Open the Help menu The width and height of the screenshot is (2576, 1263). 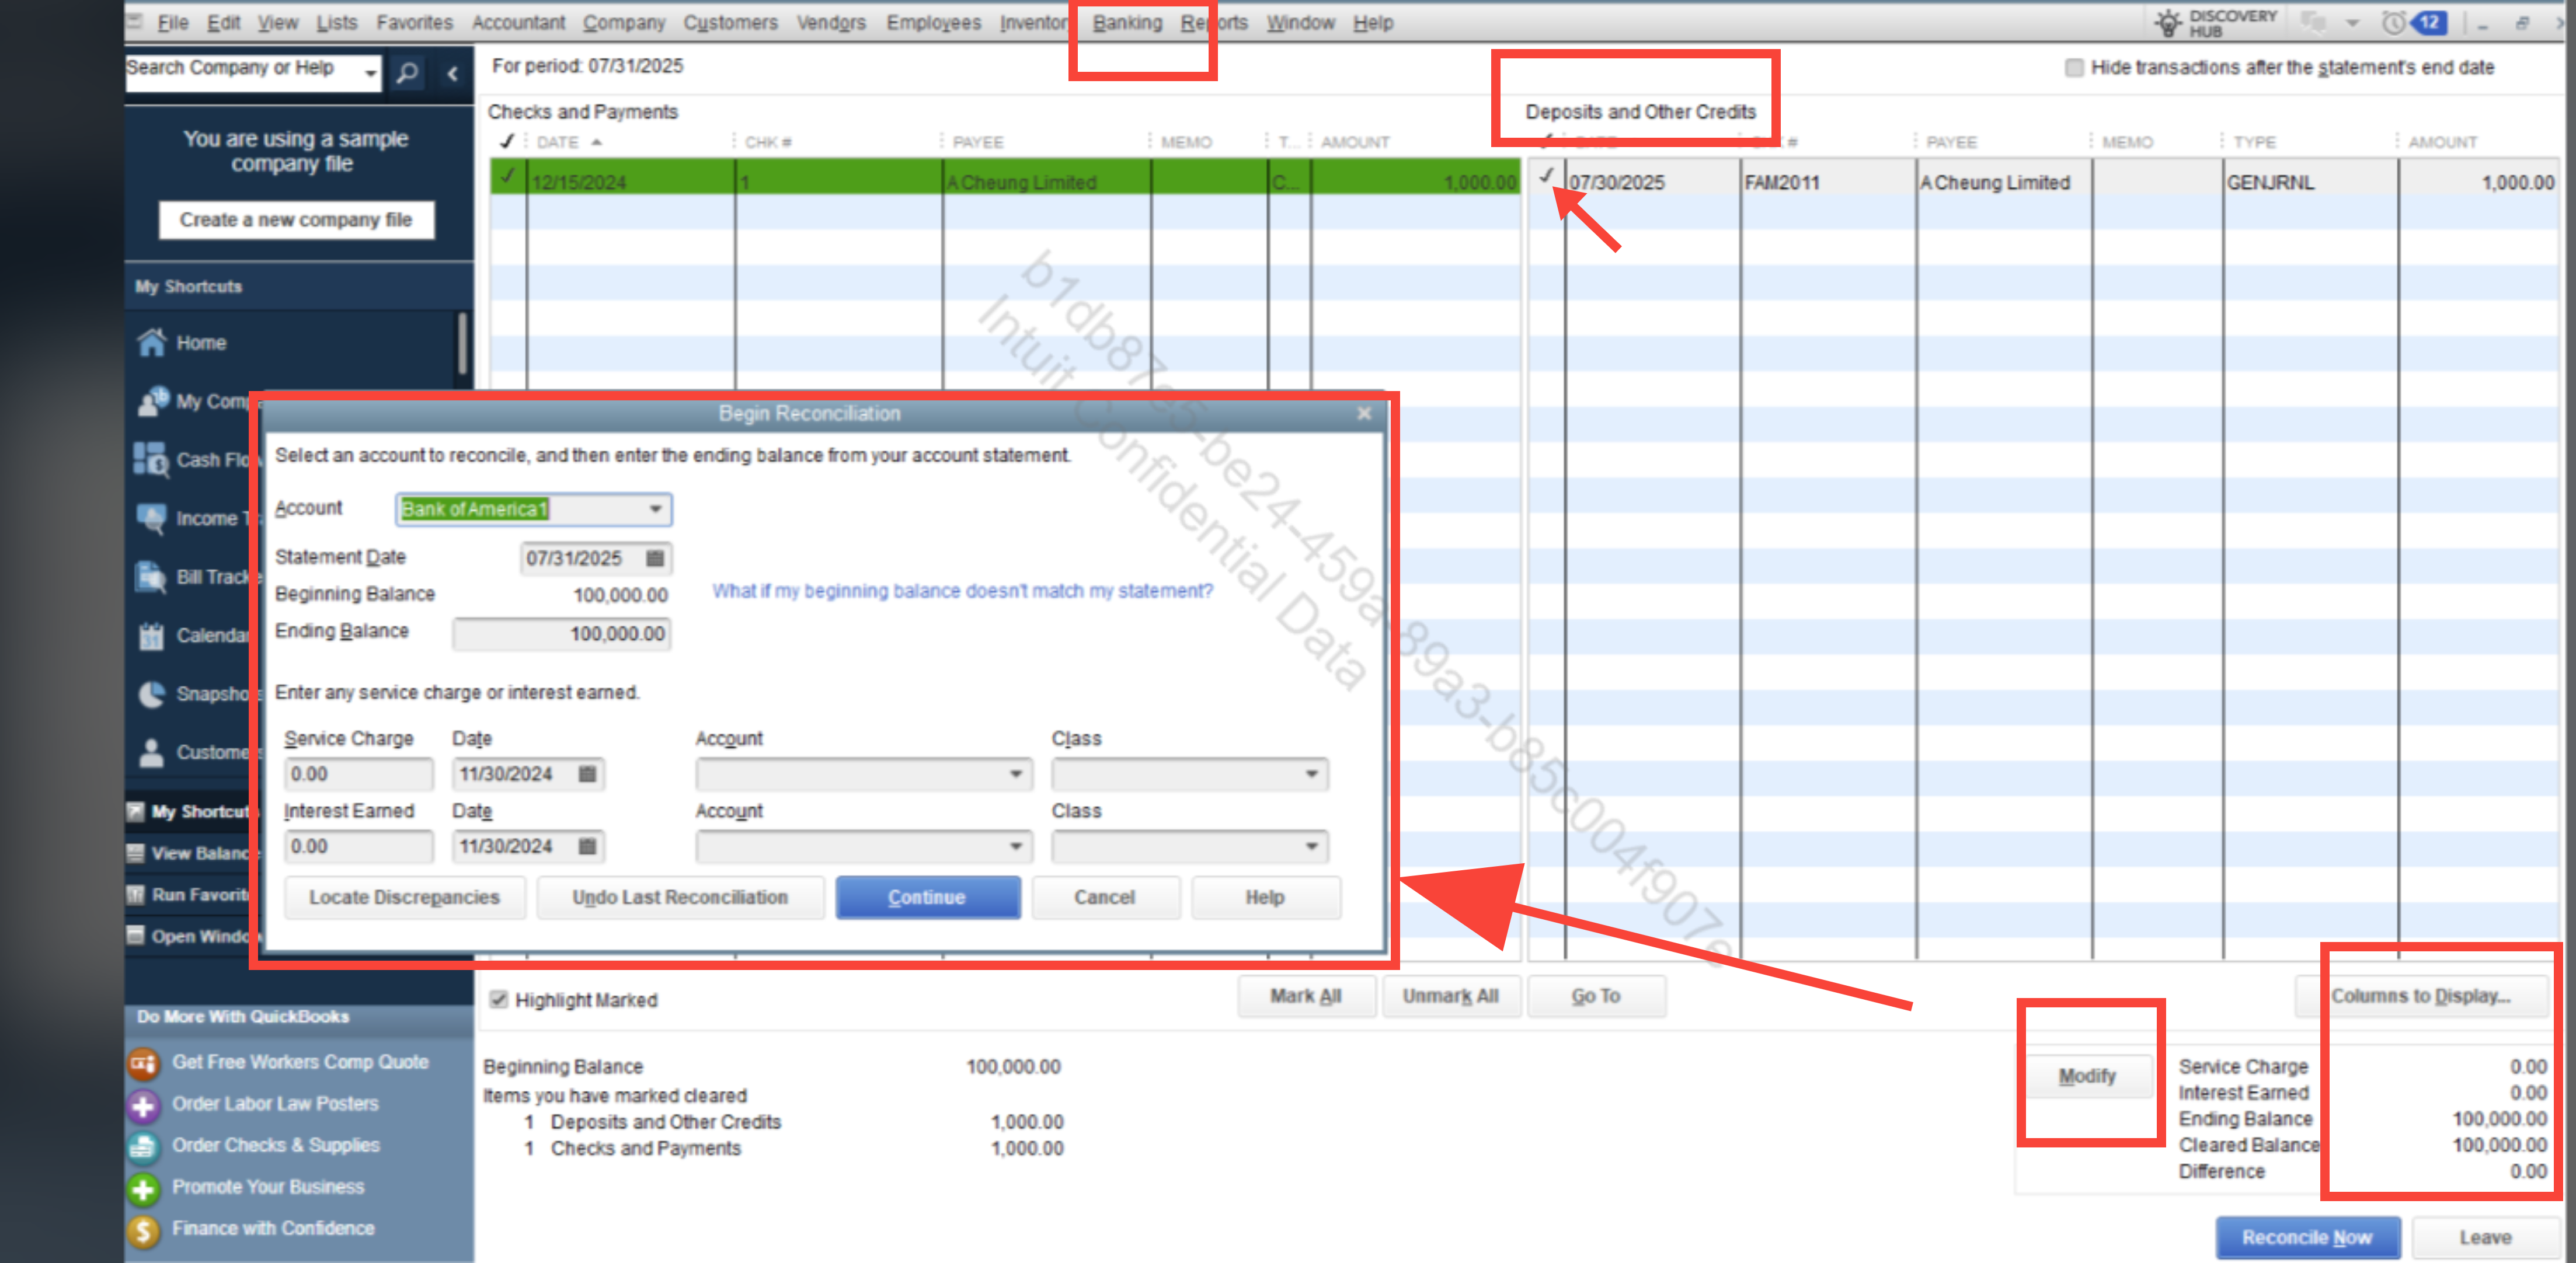(x=1372, y=22)
